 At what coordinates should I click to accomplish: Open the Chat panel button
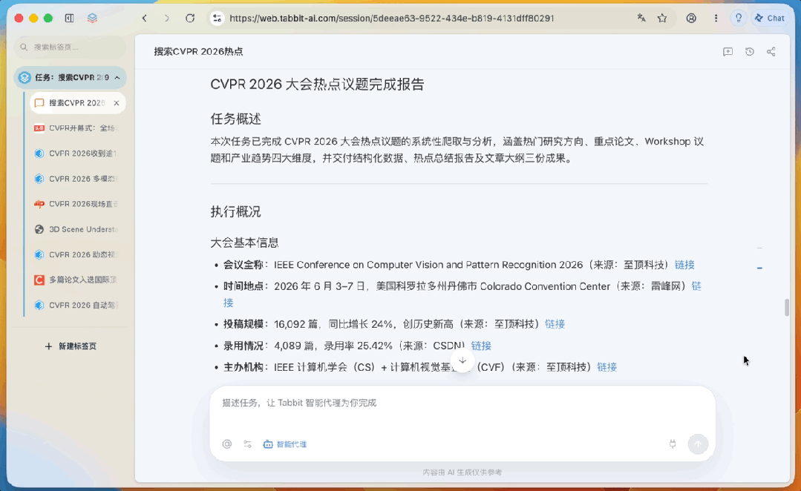coord(770,19)
